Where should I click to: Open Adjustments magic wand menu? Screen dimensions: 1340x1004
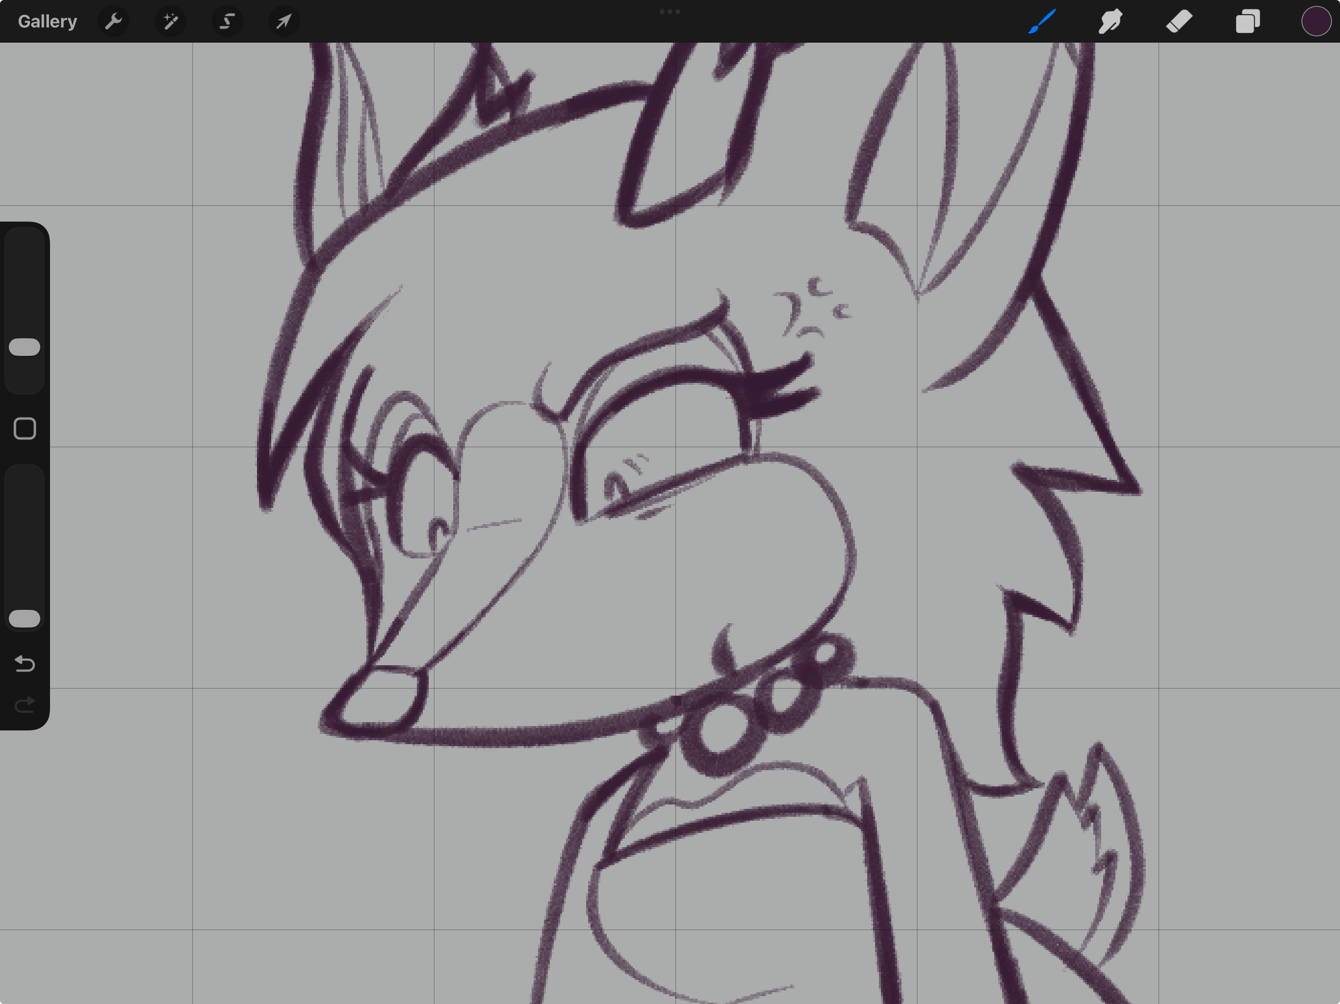pos(170,22)
